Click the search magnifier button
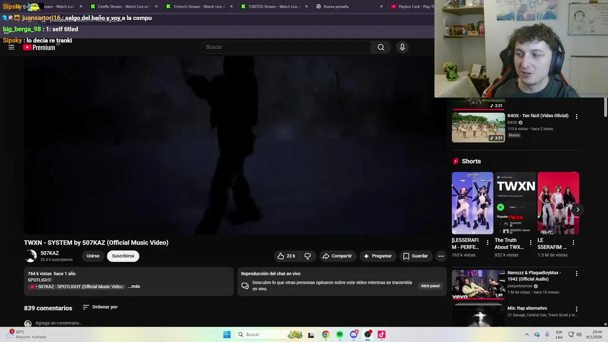 [x=381, y=47]
